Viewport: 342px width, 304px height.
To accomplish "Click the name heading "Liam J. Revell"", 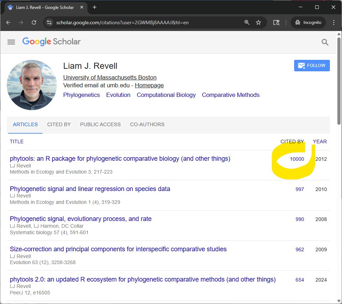I will pos(90,66).
